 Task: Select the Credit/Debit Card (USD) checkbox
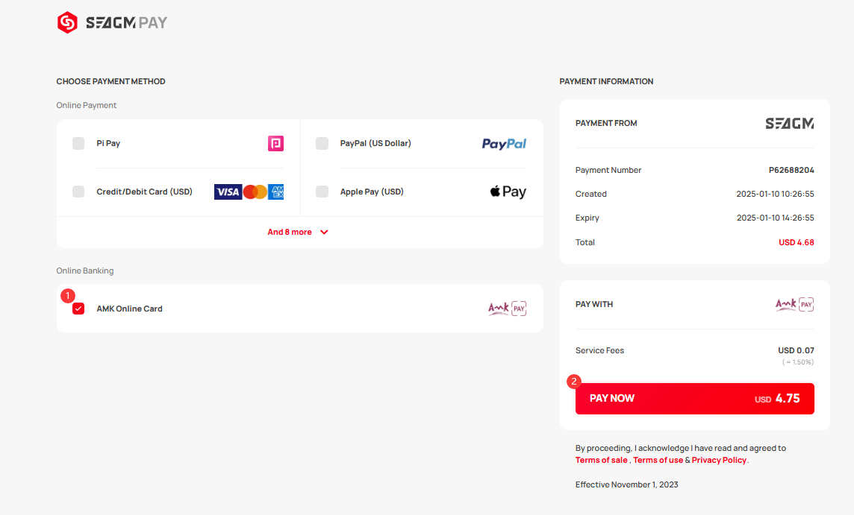tap(78, 192)
